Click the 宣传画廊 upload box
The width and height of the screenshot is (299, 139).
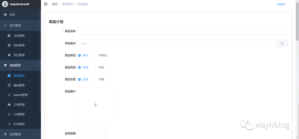pos(92,134)
